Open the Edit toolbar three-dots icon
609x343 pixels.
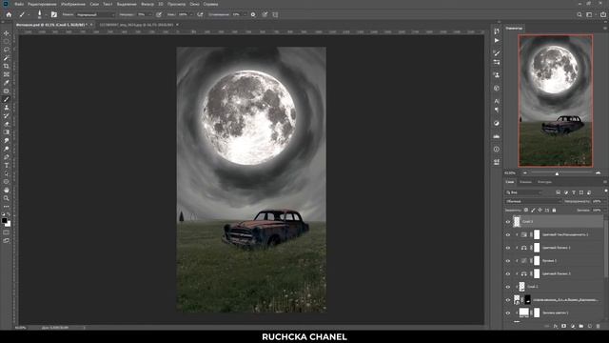pos(7,207)
